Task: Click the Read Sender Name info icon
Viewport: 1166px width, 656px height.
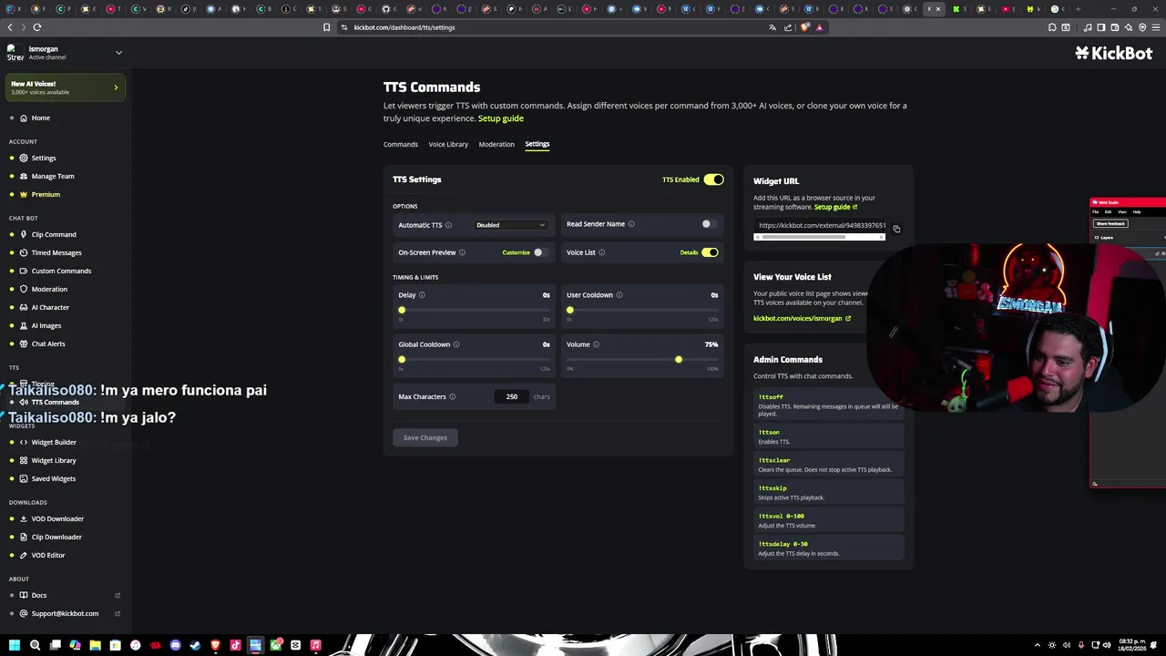Action: (x=631, y=224)
